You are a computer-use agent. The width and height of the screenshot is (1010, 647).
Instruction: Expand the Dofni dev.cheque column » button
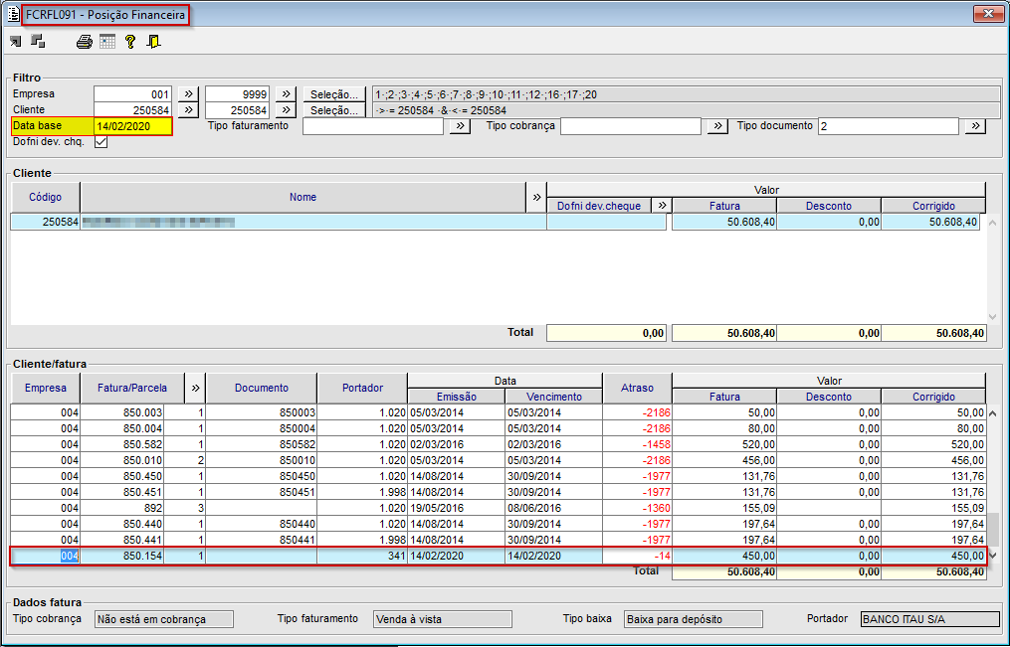[x=661, y=206]
